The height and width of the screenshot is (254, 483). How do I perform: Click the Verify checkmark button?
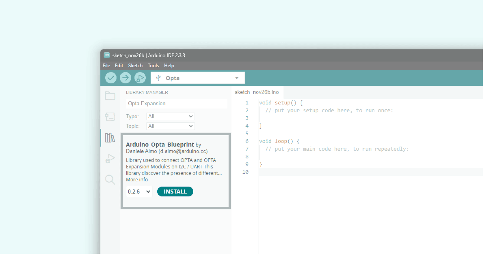[111, 78]
